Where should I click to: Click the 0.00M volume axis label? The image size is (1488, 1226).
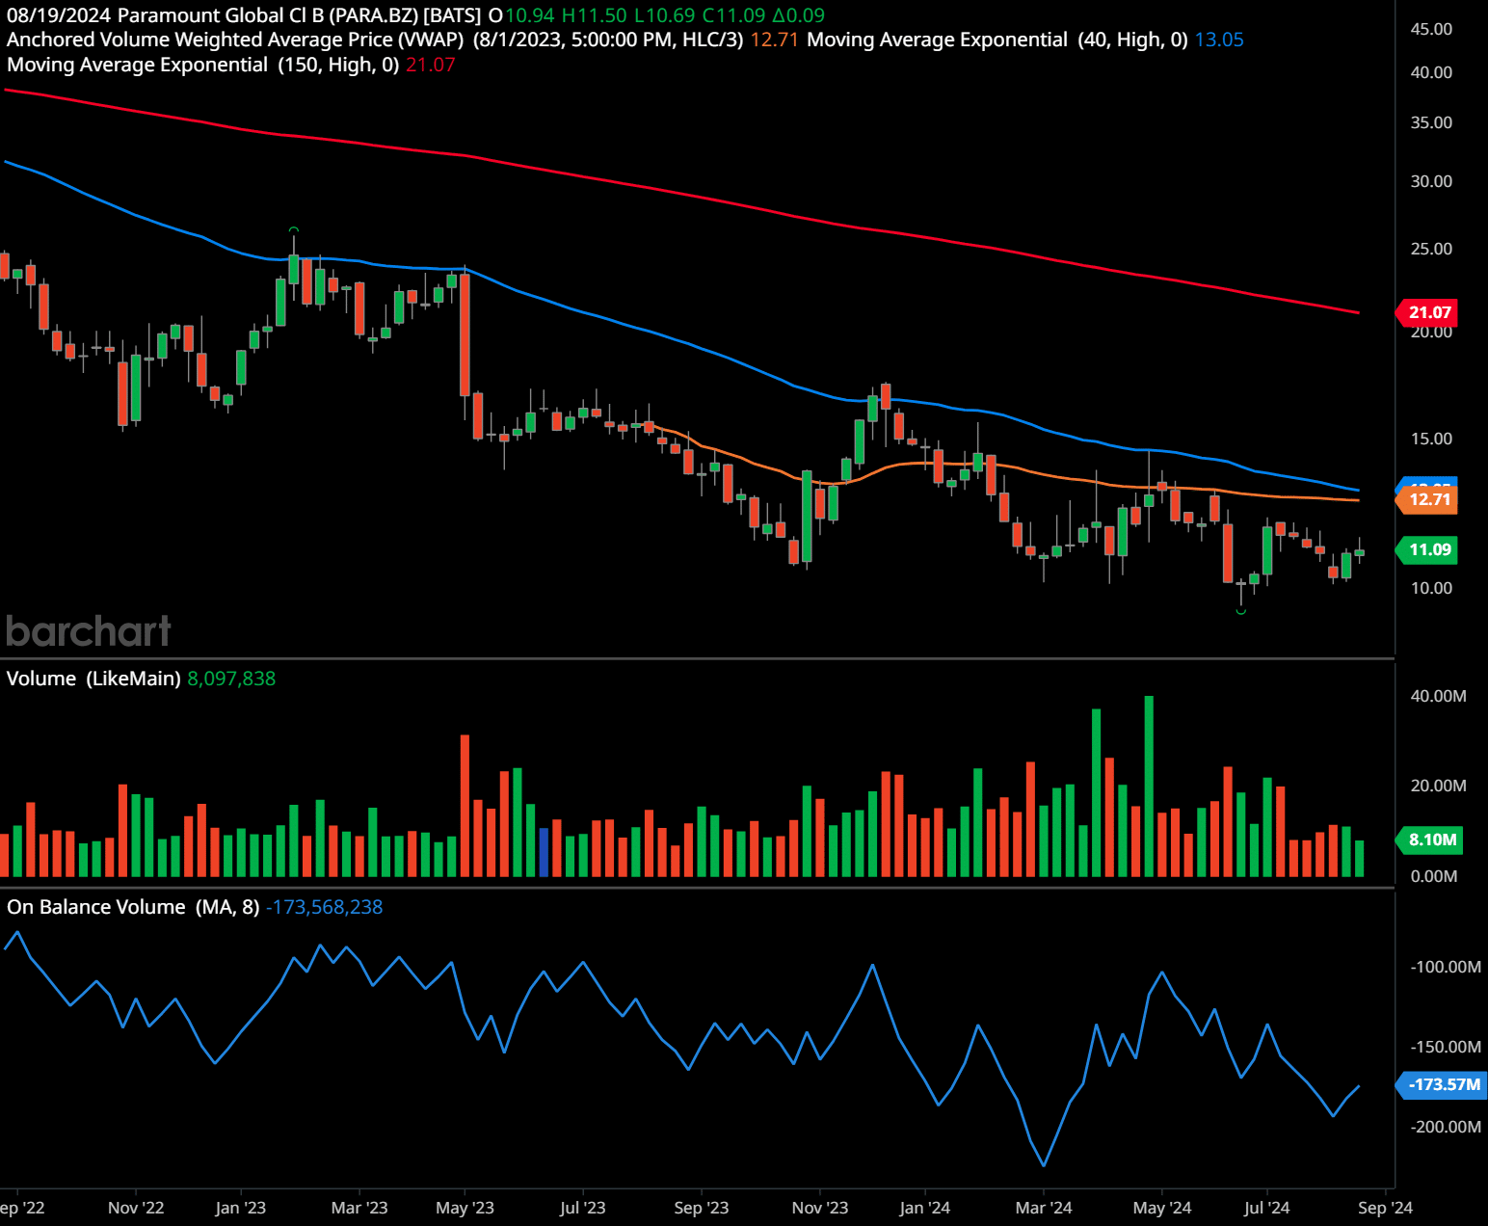tap(1434, 876)
